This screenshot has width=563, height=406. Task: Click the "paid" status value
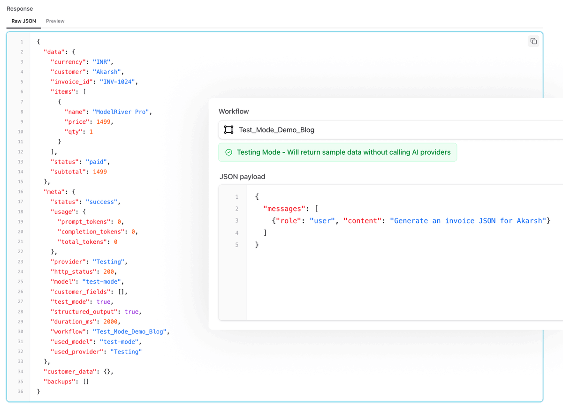(96, 162)
